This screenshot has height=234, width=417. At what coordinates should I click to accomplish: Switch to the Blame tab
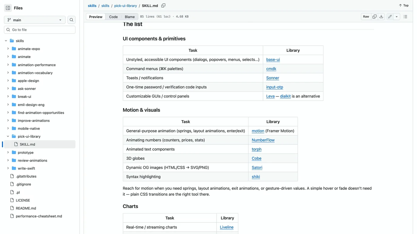point(130,17)
